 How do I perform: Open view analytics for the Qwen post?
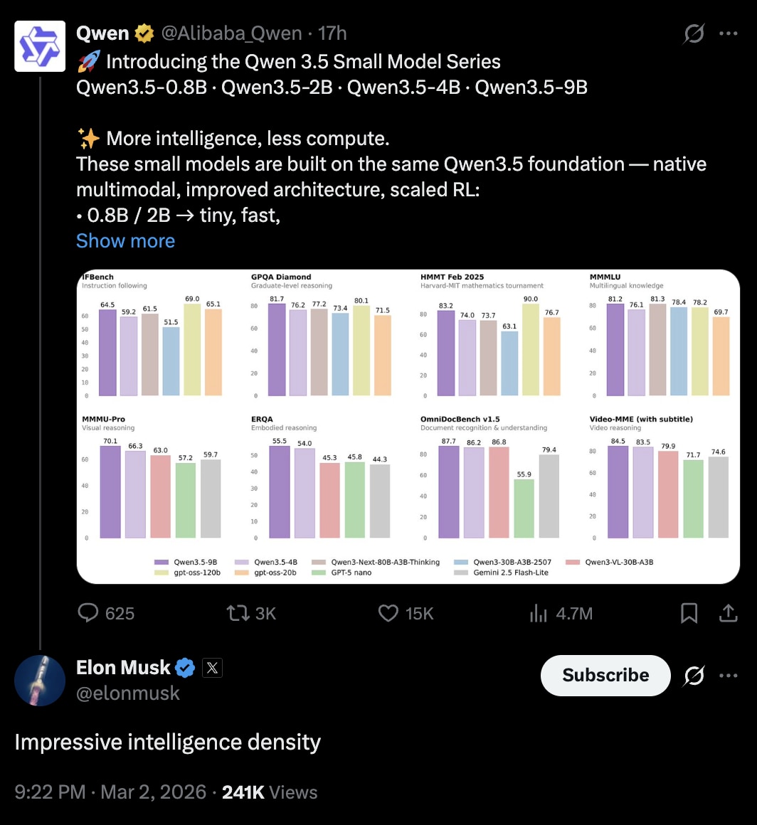tap(538, 613)
